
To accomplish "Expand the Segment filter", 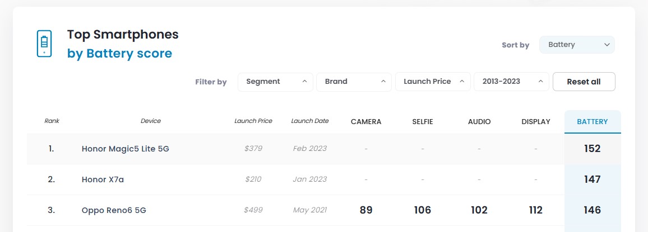I will [276, 82].
